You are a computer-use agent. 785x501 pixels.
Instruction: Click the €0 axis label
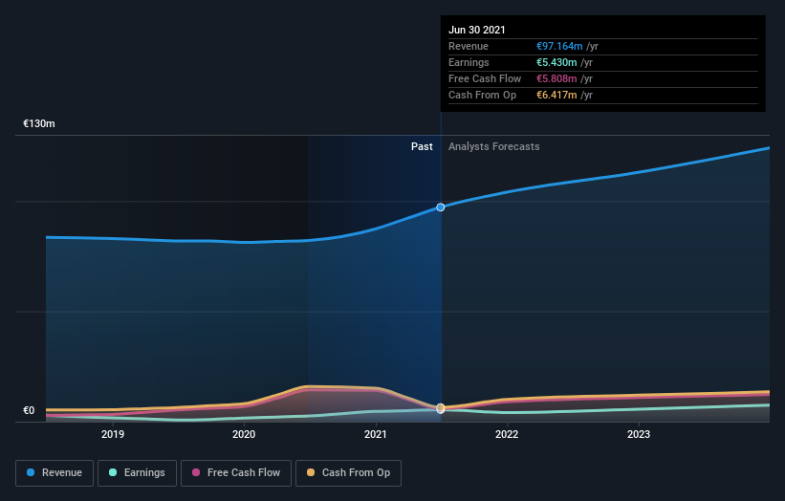coord(29,410)
